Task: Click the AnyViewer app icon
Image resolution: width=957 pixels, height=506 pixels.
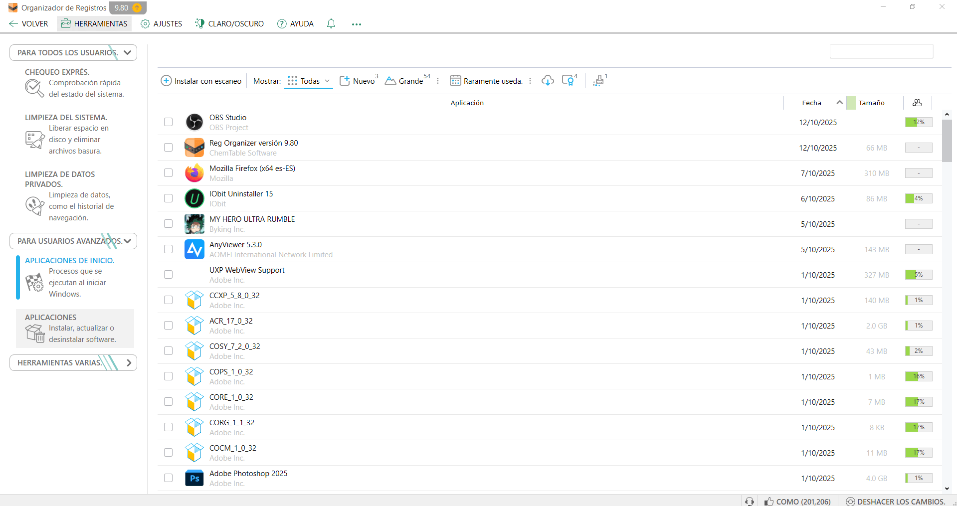Action: click(194, 249)
